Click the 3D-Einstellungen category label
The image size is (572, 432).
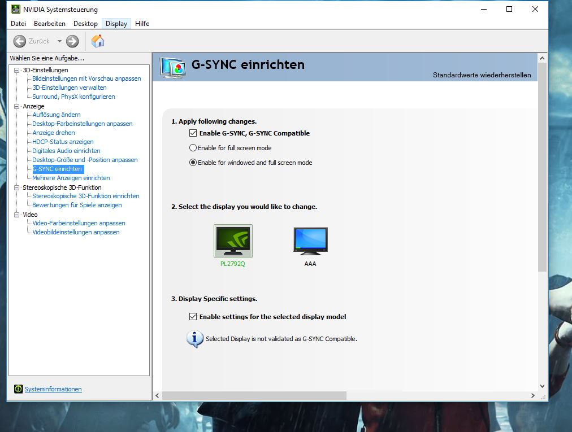[45, 70]
